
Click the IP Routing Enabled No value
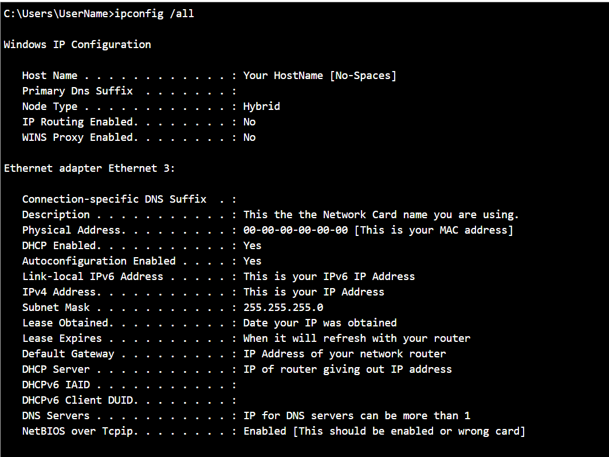point(249,122)
